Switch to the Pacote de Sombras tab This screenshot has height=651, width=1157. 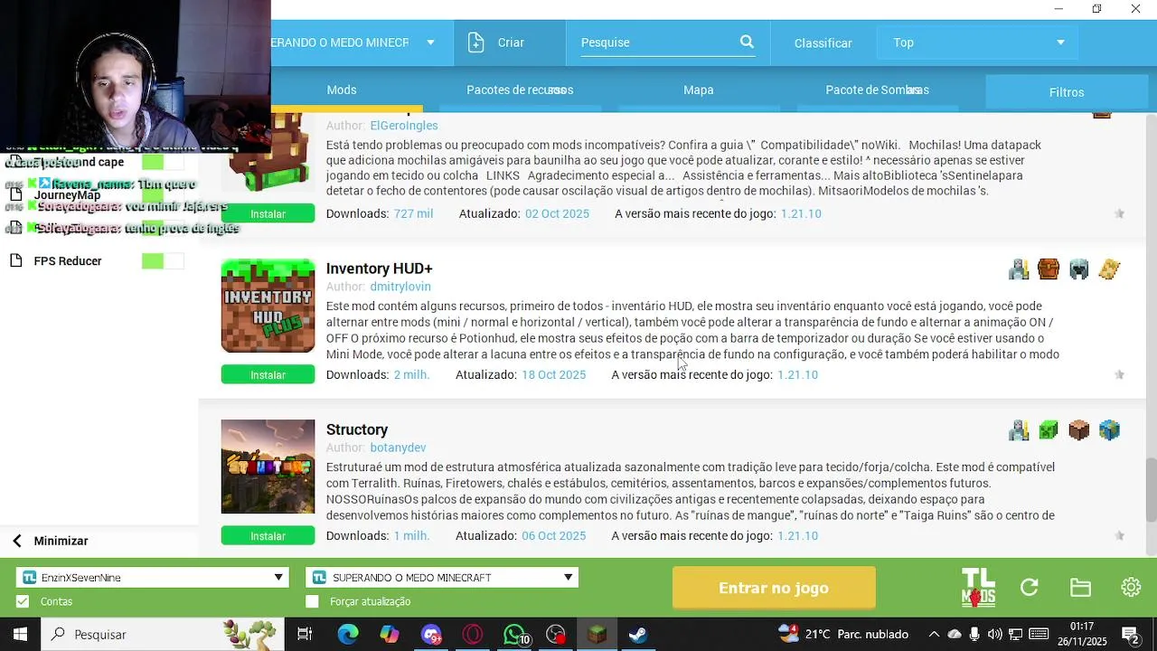[x=877, y=90]
